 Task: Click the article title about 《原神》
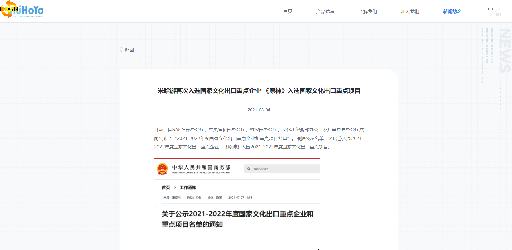pos(259,91)
